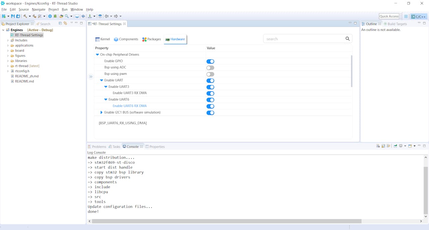Click the console horizontal scrollbar
The width and height of the screenshot is (429, 230).
(x=227, y=221)
